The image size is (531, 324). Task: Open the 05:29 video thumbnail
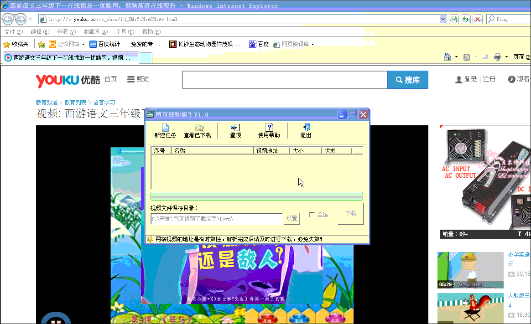tap(470, 270)
